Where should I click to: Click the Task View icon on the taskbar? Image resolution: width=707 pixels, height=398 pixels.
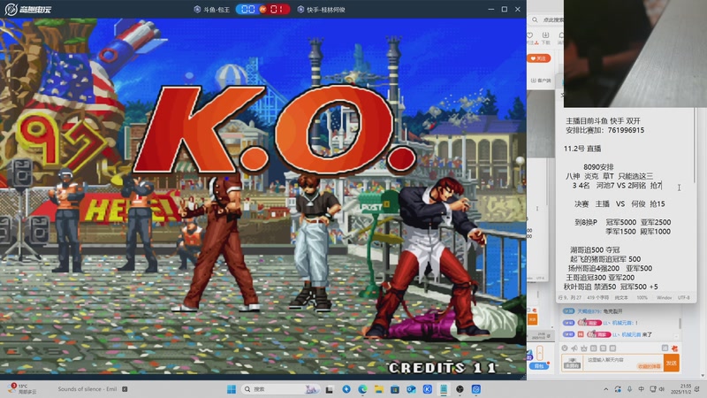(x=330, y=389)
